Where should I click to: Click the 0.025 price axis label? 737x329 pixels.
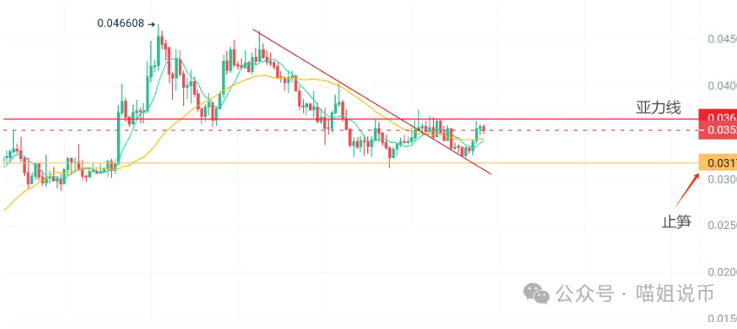click(722, 226)
